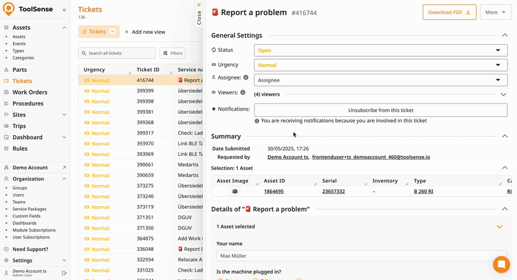This screenshot has width=517, height=280.
Task: Click the asset image thumbnail for 1864695
Action: click(235, 191)
